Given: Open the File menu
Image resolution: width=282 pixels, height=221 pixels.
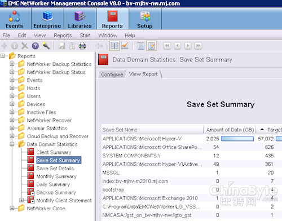Looking at the screenshot, I should pyautogui.click(x=6, y=36).
